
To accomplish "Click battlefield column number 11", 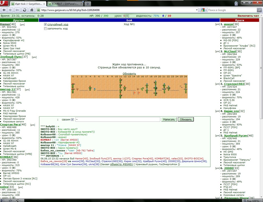I will [x=120, y=76].
